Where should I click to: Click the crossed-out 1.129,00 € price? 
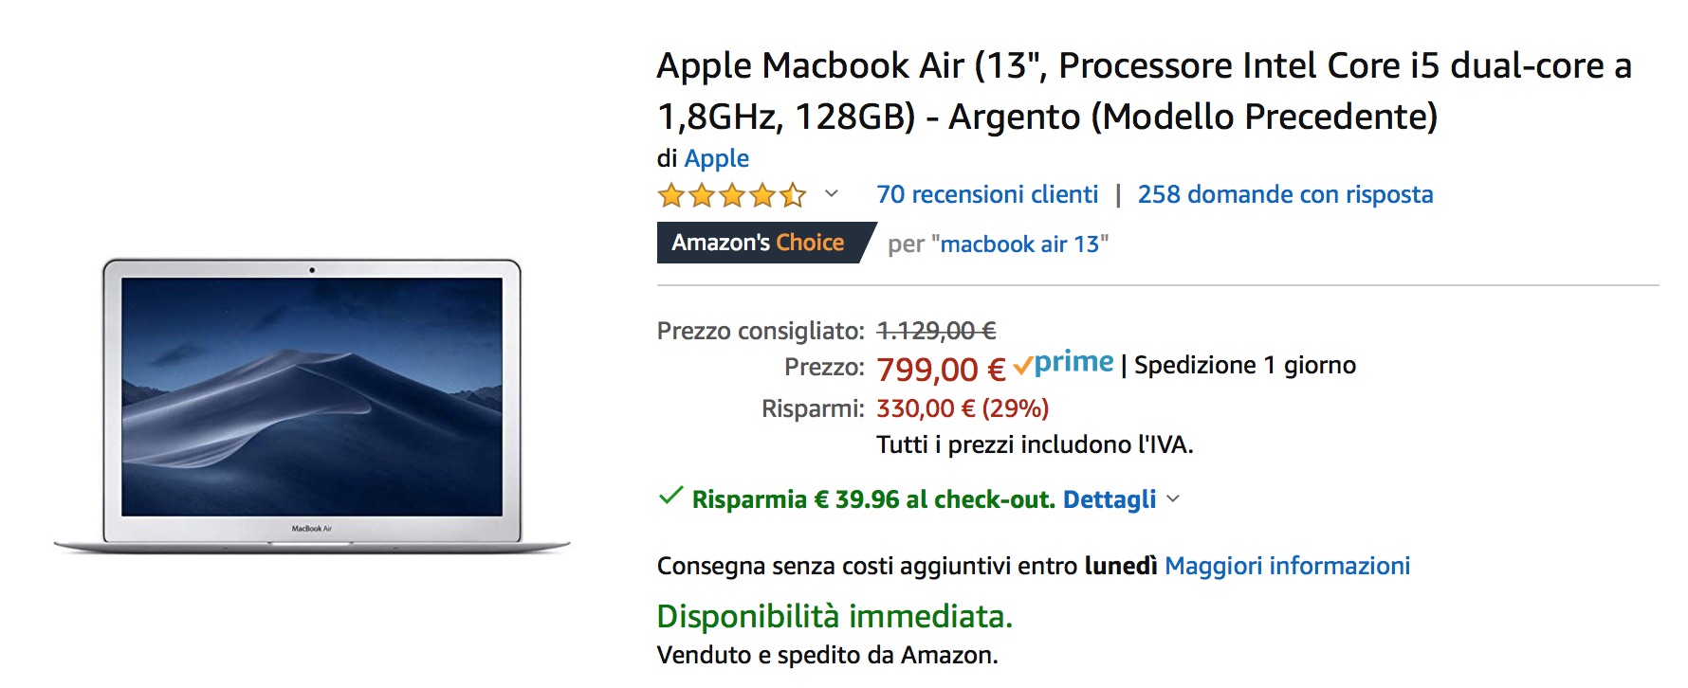click(x=936, y=331)
